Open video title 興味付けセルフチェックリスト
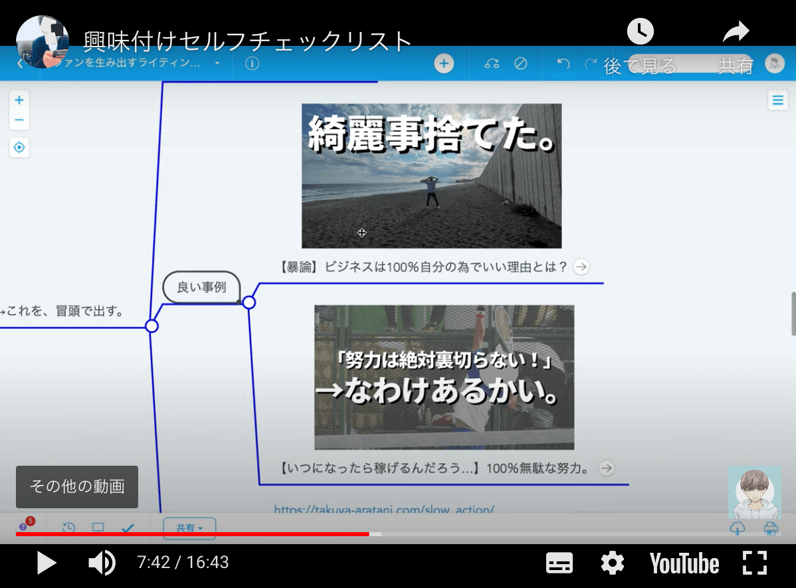Image resolution: width=796 pixels, height=588 pixels. click(x=247, y=41)
